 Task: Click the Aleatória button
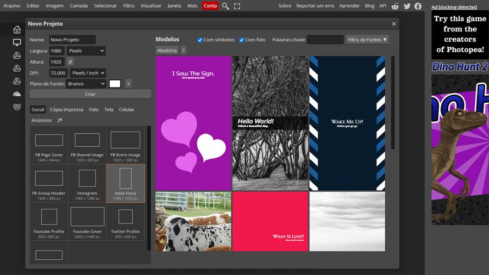coord(166,50)
